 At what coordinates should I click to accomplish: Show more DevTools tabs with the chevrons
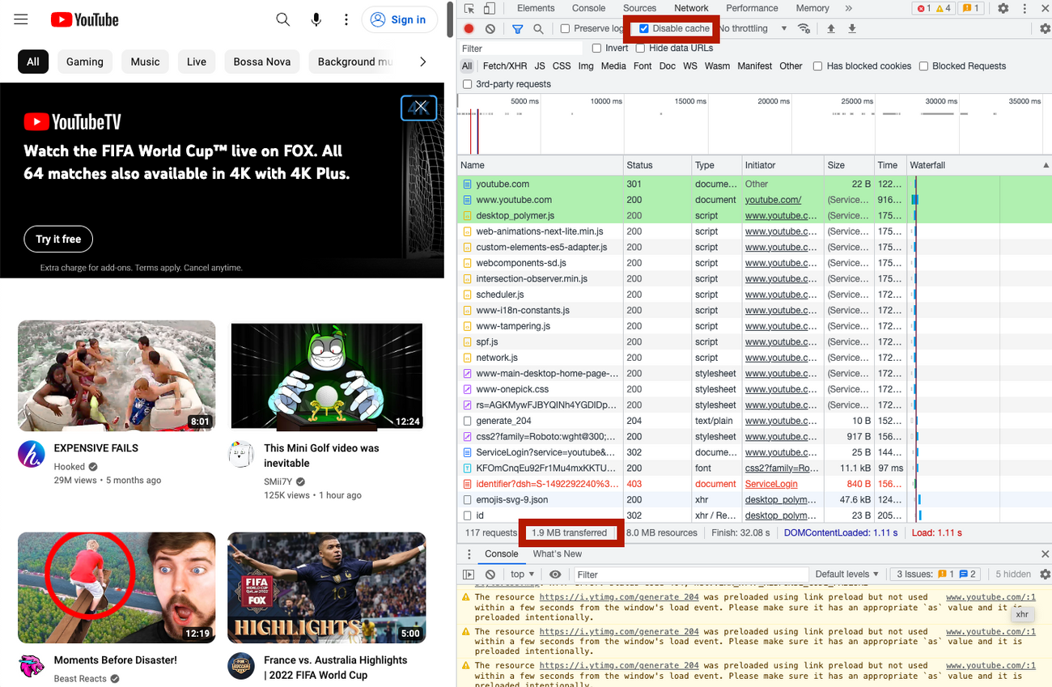click(x=848, y=8)
